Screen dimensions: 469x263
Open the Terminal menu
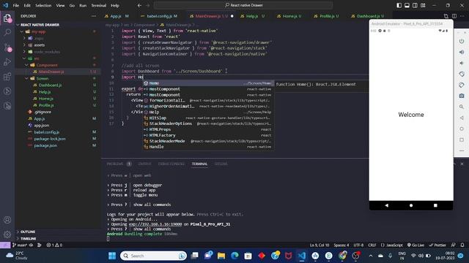[x=99, y=5]
